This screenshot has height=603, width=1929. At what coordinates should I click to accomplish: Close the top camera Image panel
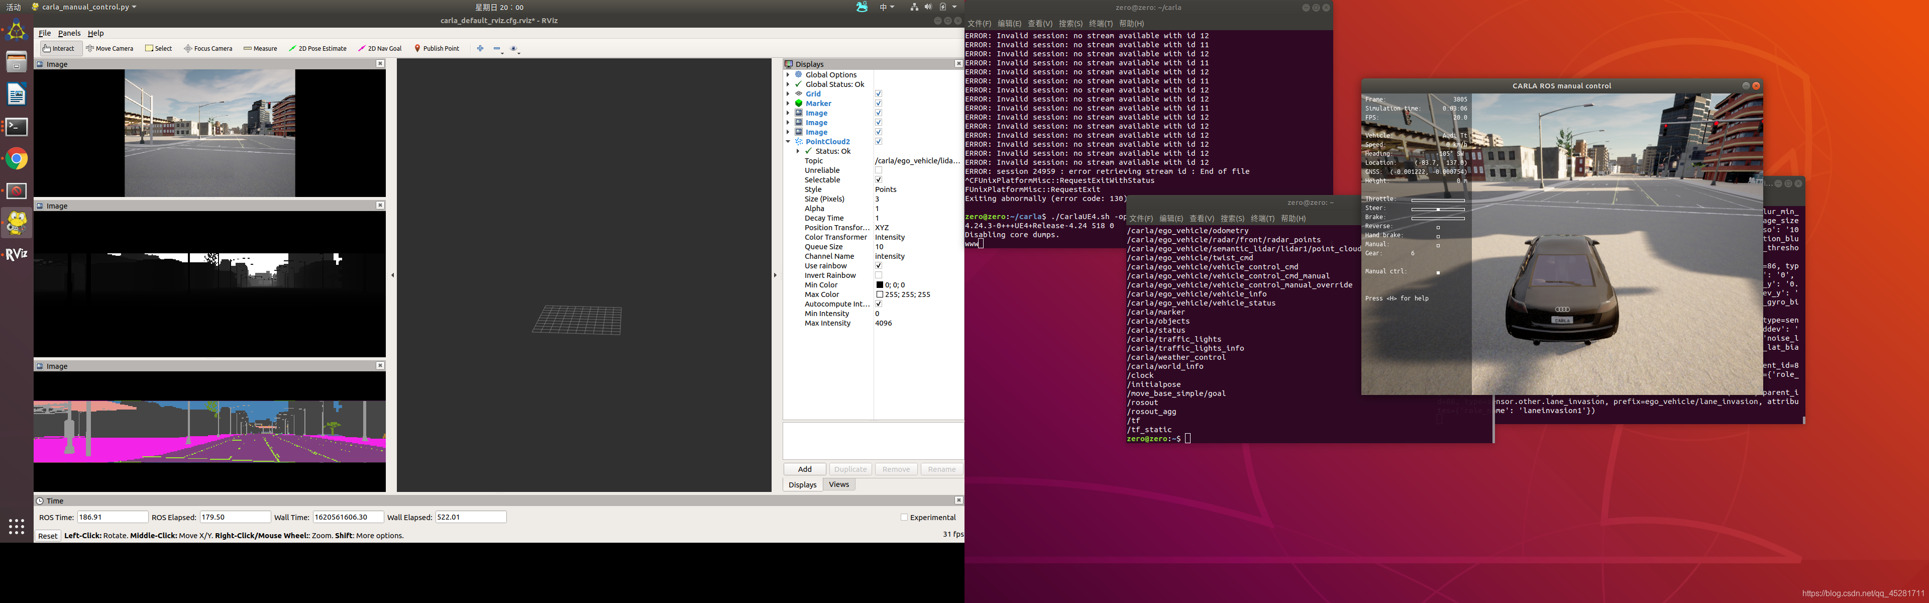380,64
